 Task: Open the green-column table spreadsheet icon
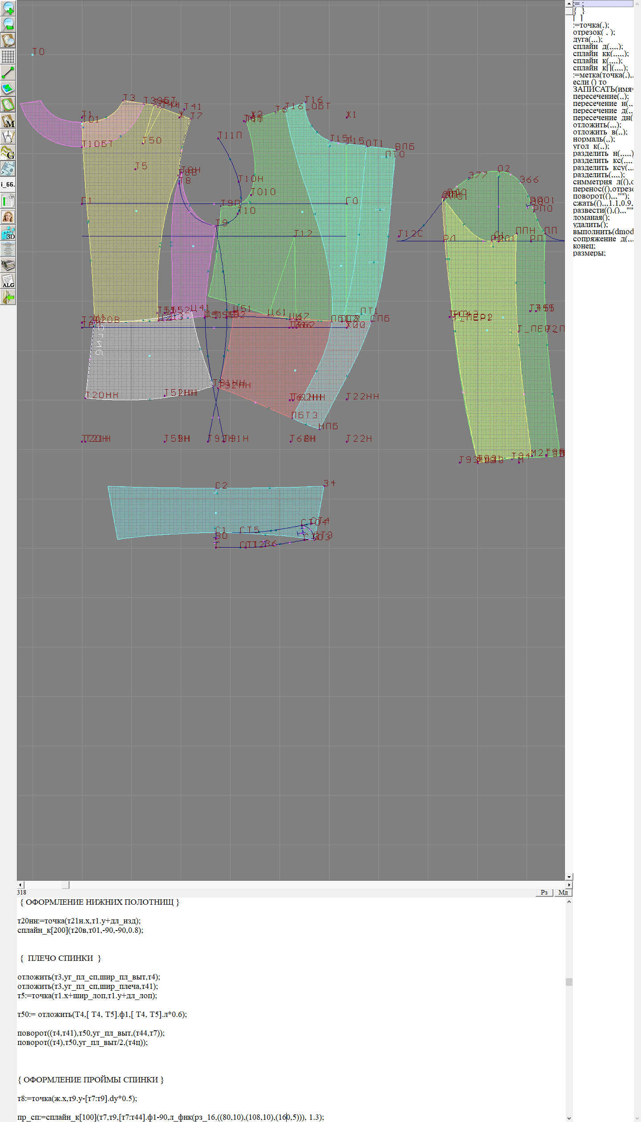click(8, 201)
